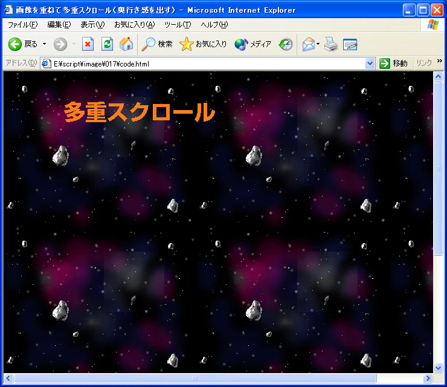This screenshot has height=387, width=447.
Task: Stop page loading with the red X icon
Action: (88, 44)
